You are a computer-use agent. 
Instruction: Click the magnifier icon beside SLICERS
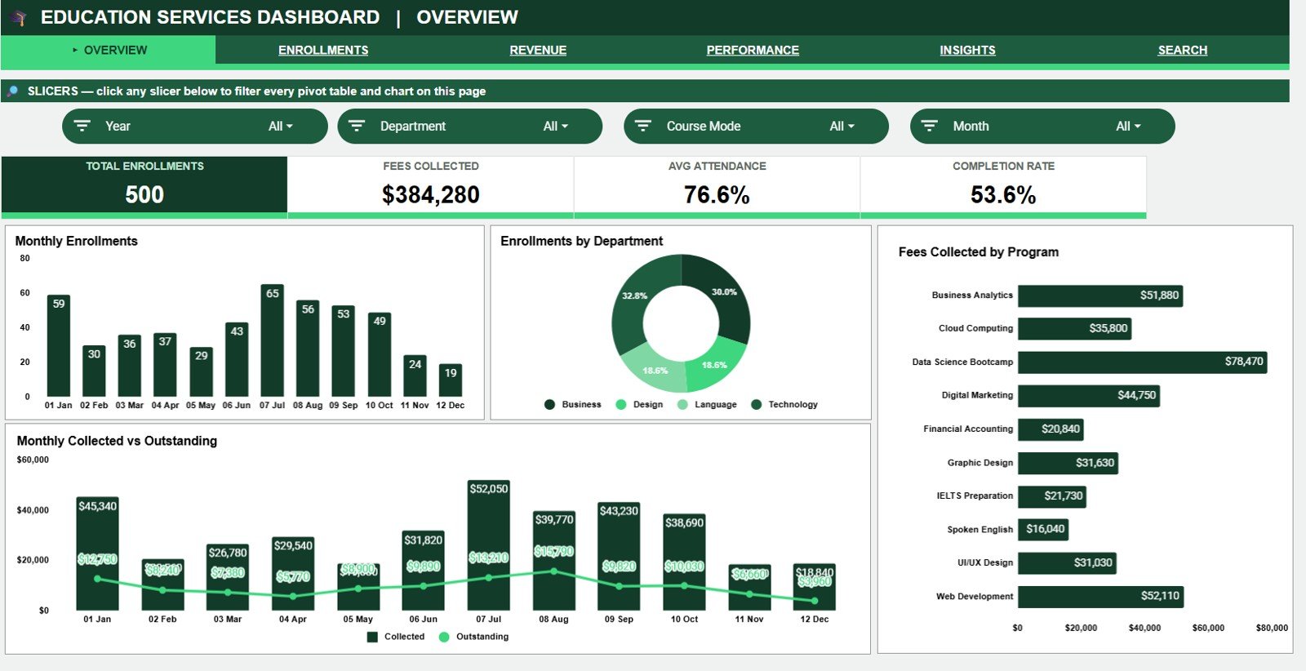tap(12, 91)
